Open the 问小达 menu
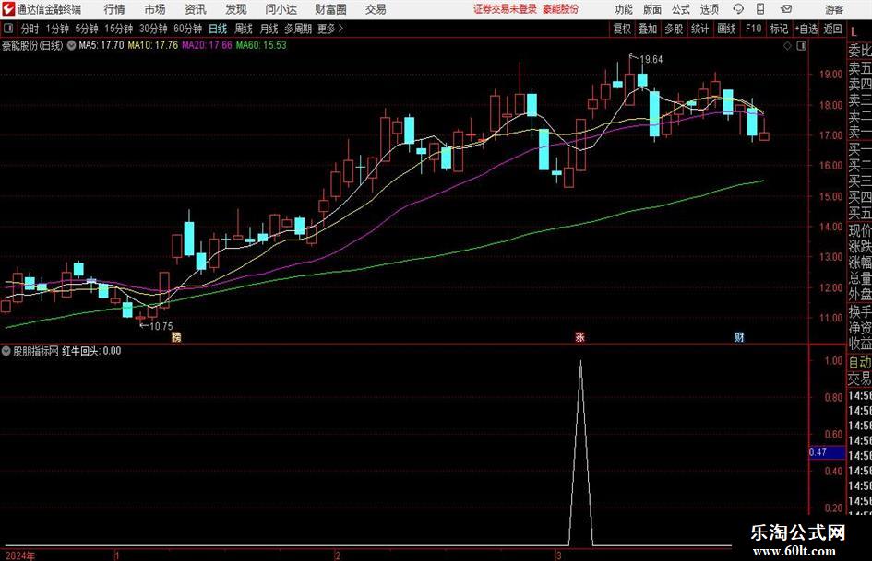The image size is (872, 561). tap(281, 9)
